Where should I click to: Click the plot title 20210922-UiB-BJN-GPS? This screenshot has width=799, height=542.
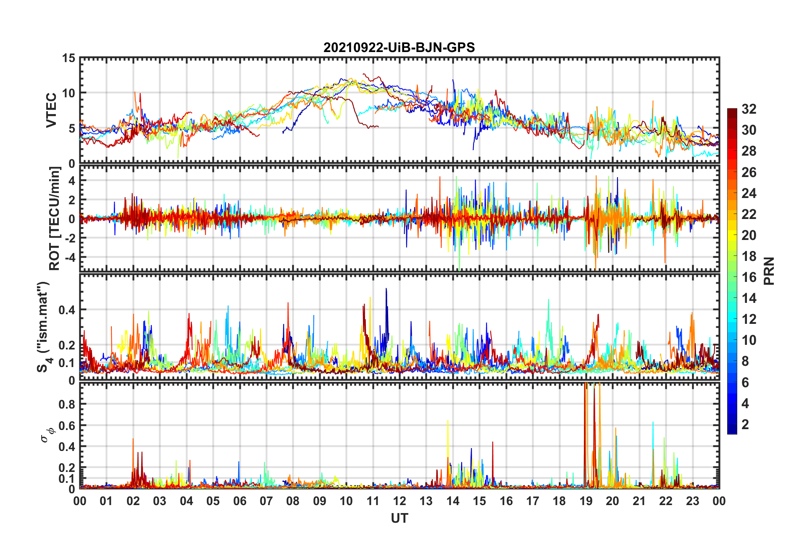click(399, 47)
